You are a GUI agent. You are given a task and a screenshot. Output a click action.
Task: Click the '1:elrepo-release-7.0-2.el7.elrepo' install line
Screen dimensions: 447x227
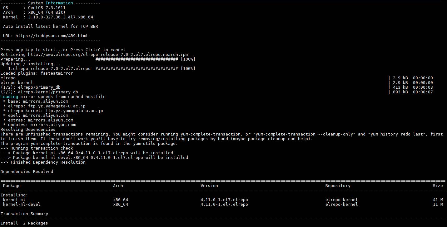coord(102,69)
